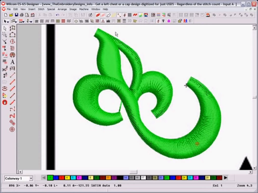Viewport: 258px width, 193px height.
Task: Select the scissors Cut tool
Action: pos(5,69)
